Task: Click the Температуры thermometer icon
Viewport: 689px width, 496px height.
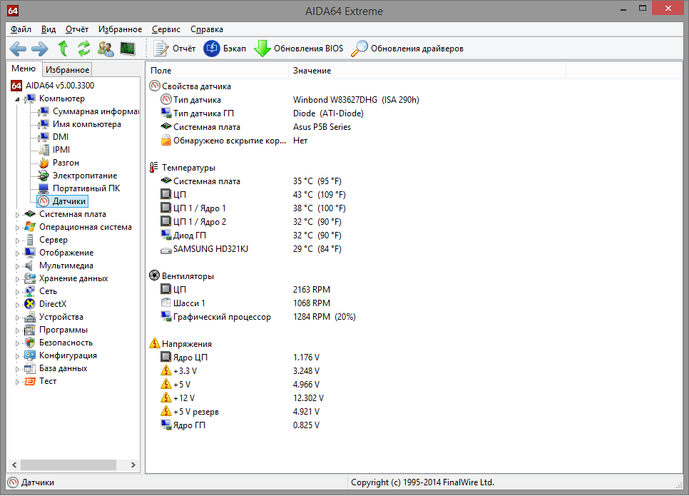Action: point(154,168)
